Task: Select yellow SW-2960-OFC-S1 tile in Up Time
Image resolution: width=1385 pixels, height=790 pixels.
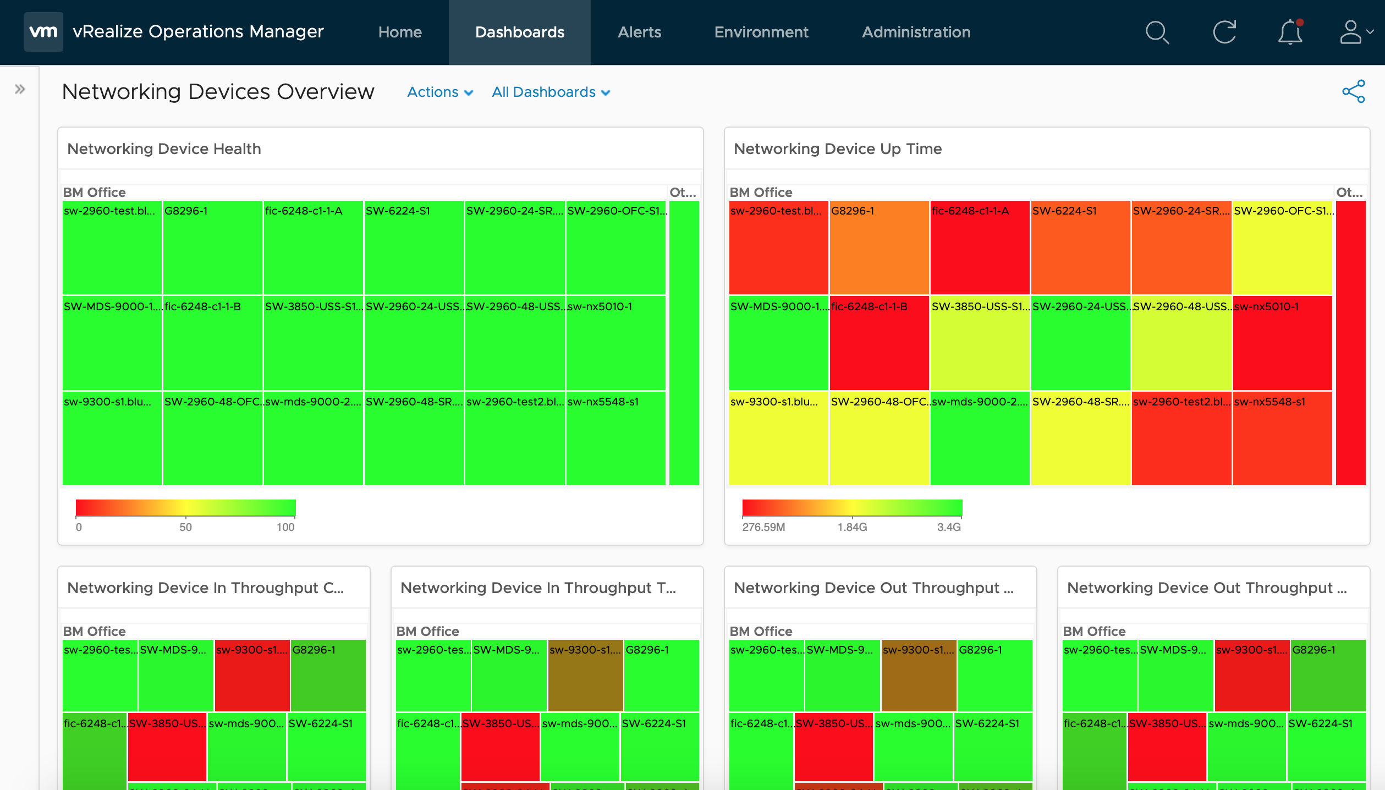Action: 1283,248
